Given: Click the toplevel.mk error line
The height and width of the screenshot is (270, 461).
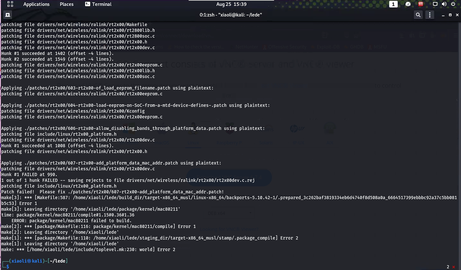Looking at the screenshot, I should coord(87,249).
